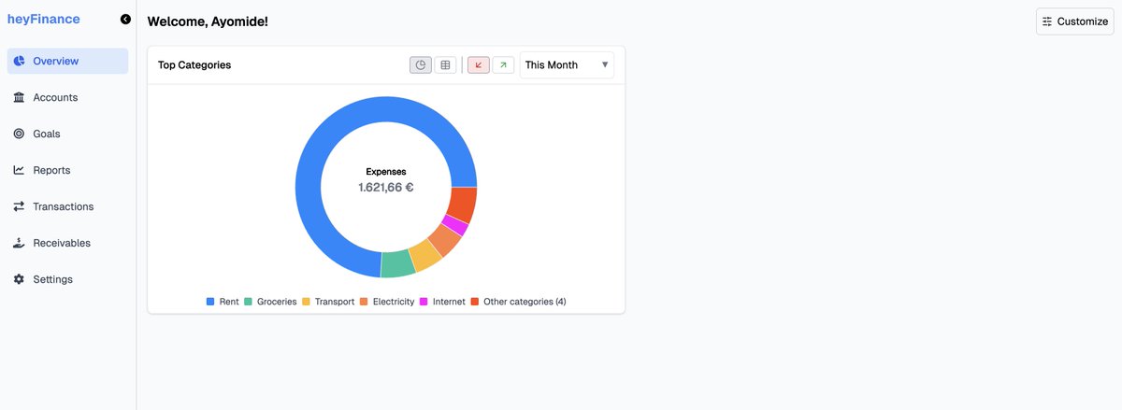
Task: Click the Overview pie chart icon
Action: pos(19,62)
